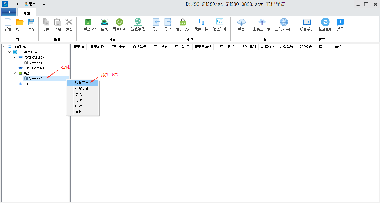Open the 操作手册 manual
This screenshot has height=203, width=380.
(307, 22)
